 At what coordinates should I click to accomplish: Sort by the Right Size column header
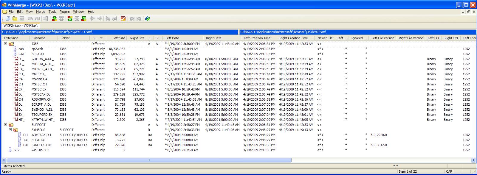(137, 38)
